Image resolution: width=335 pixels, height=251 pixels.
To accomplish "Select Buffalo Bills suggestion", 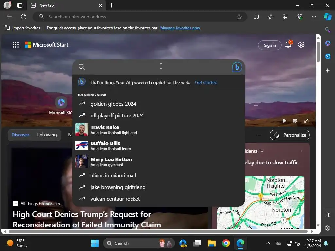I will [159, 145].
